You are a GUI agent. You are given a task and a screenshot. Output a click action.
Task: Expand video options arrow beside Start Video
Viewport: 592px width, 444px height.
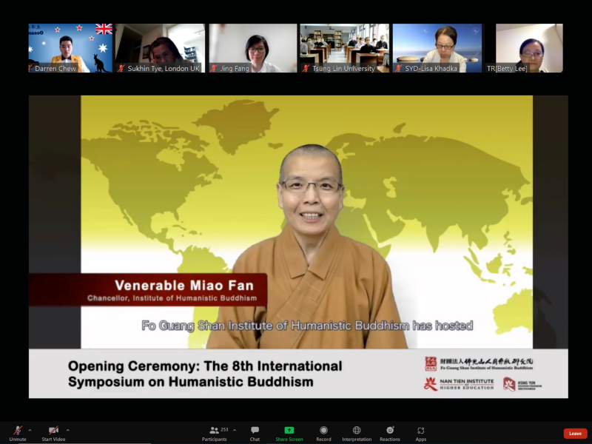click(67, 430)
